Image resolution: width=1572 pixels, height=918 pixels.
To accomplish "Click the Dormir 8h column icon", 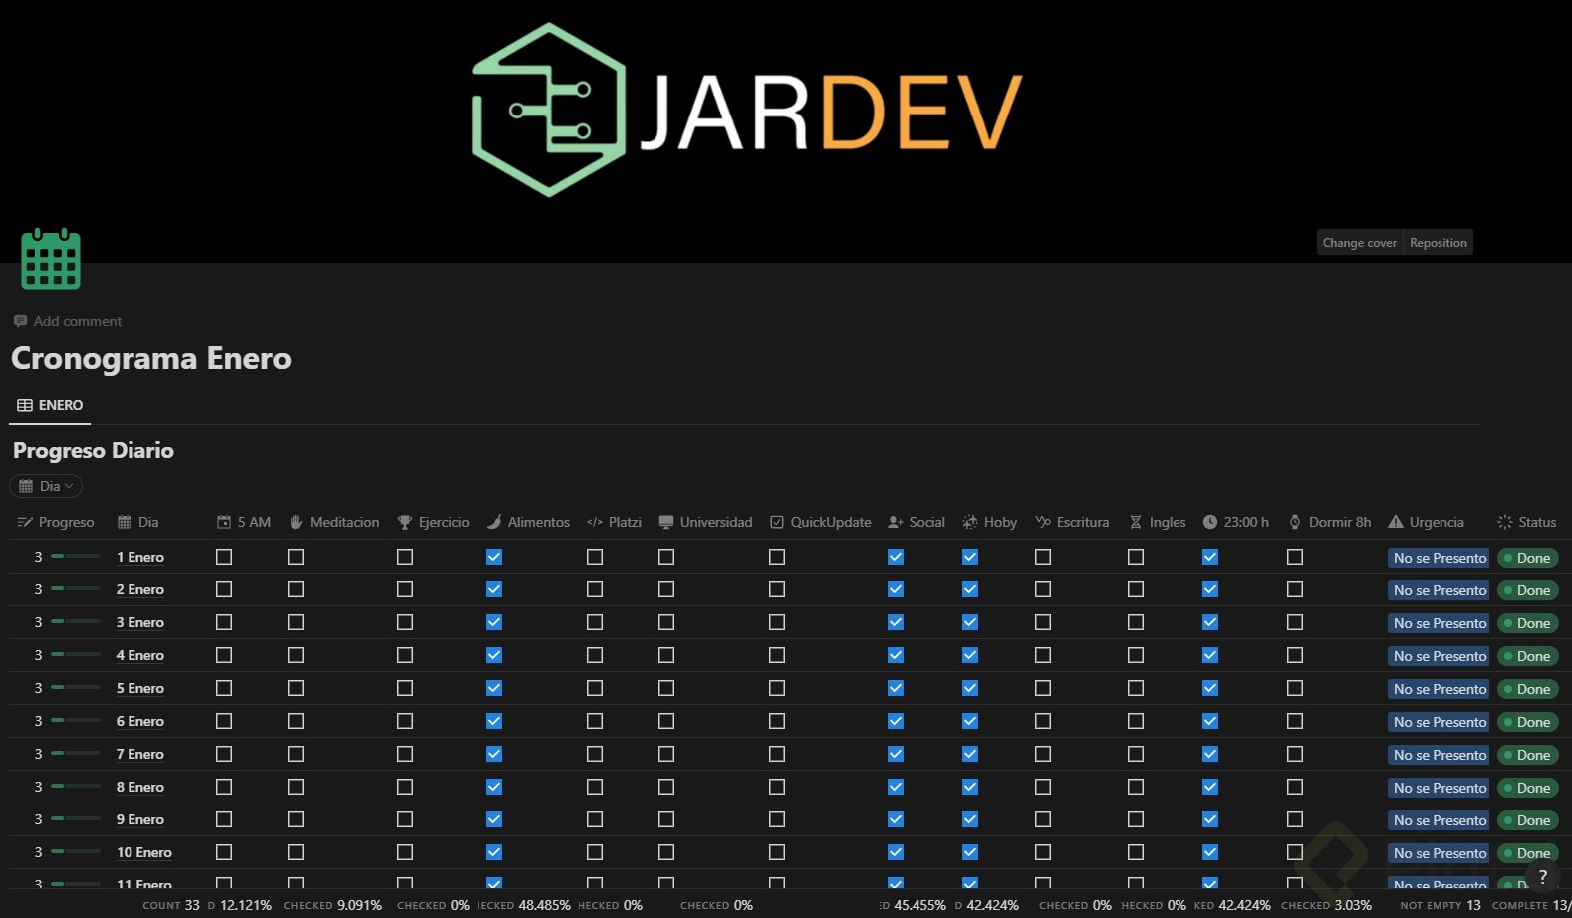I will 1295,522.
